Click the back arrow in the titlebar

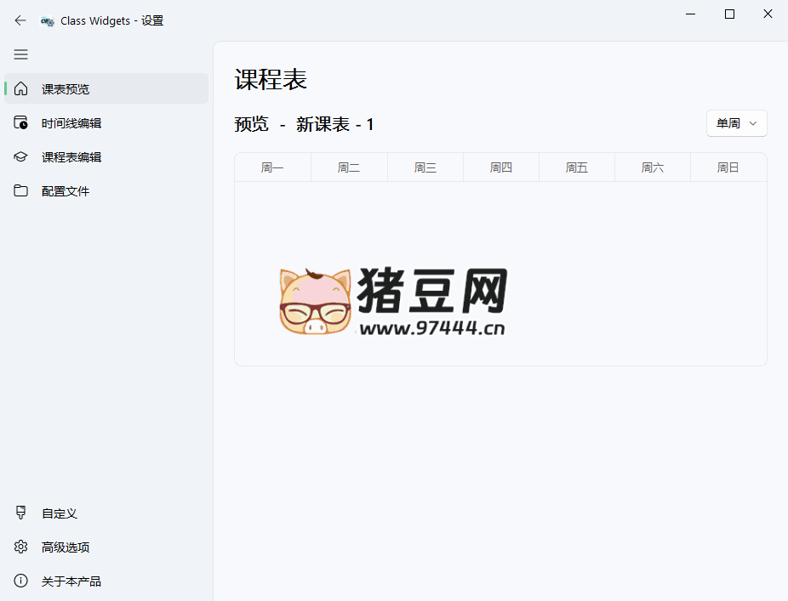(20, 20)
